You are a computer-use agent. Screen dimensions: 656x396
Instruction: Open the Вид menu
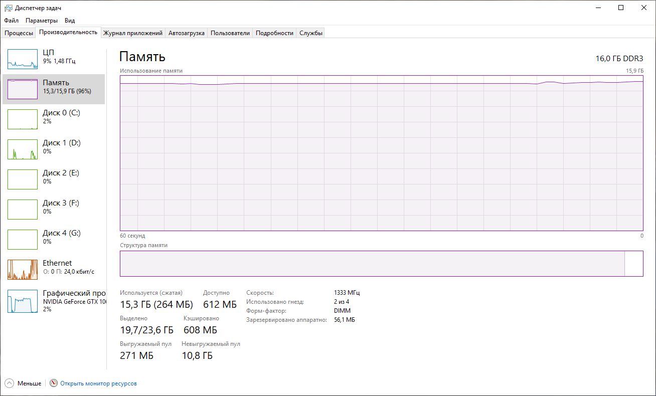(70, 21)
